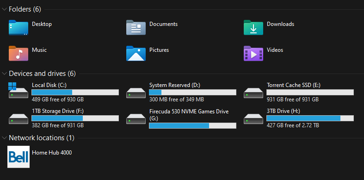Viewport: 364px width, 180px height.
Task: Click the Folders (6) group header
Action: click(x=25, y=9)
